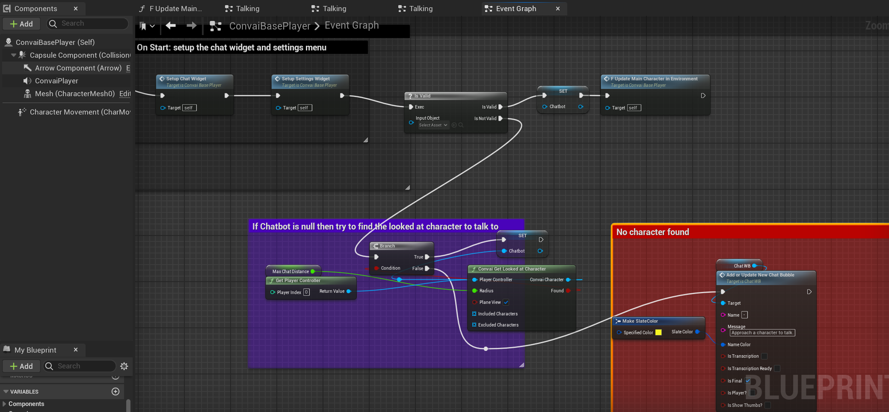Select ConvaiPlayer audio component
This screenshot has height=412, width=889.
click(56, 81)
